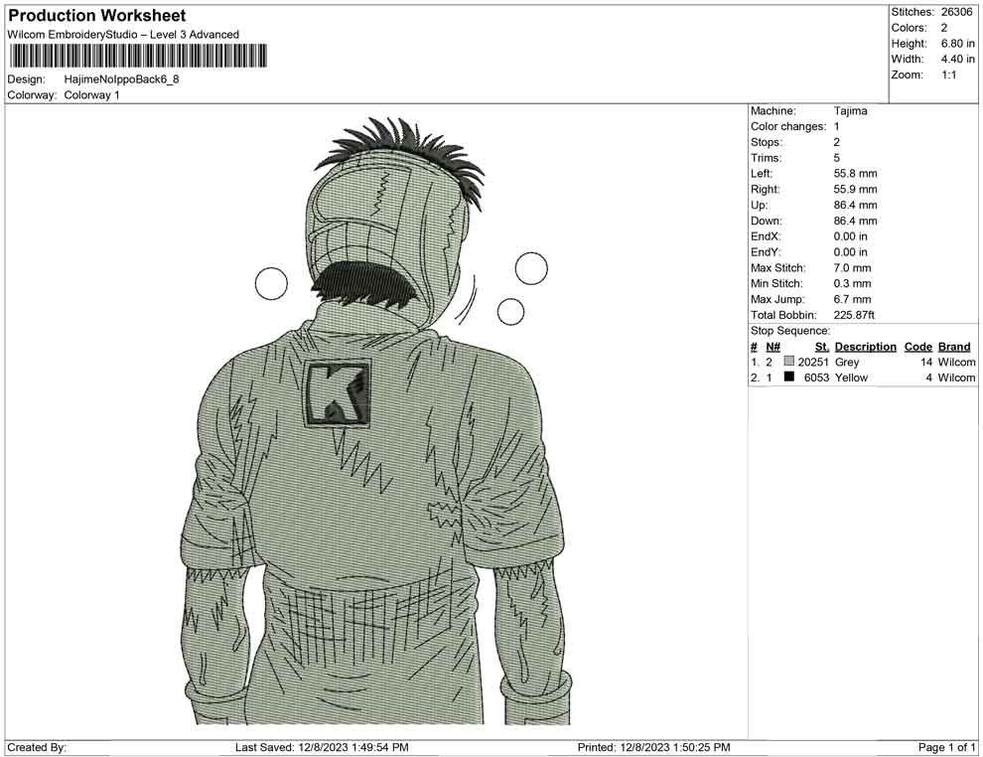Click the stitch count '26306'
Image resolution: width=983 pixels, height=757 pixels.
956,12
